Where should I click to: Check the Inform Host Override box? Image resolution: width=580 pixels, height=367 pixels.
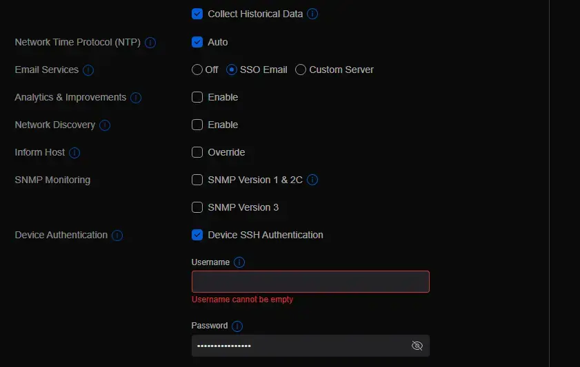(197, 152)
